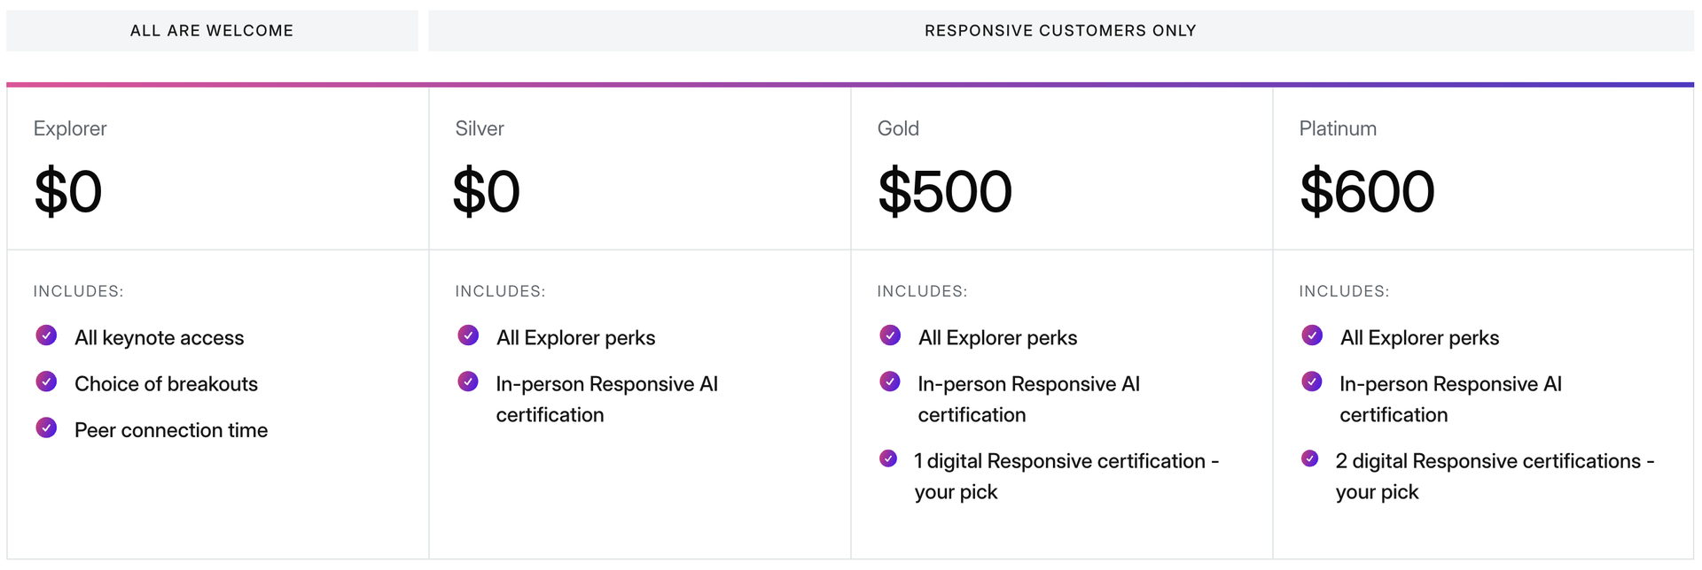The image size is (1702, 570).
Task: Click the $0 price under Explorer
Action: (68, 191)
